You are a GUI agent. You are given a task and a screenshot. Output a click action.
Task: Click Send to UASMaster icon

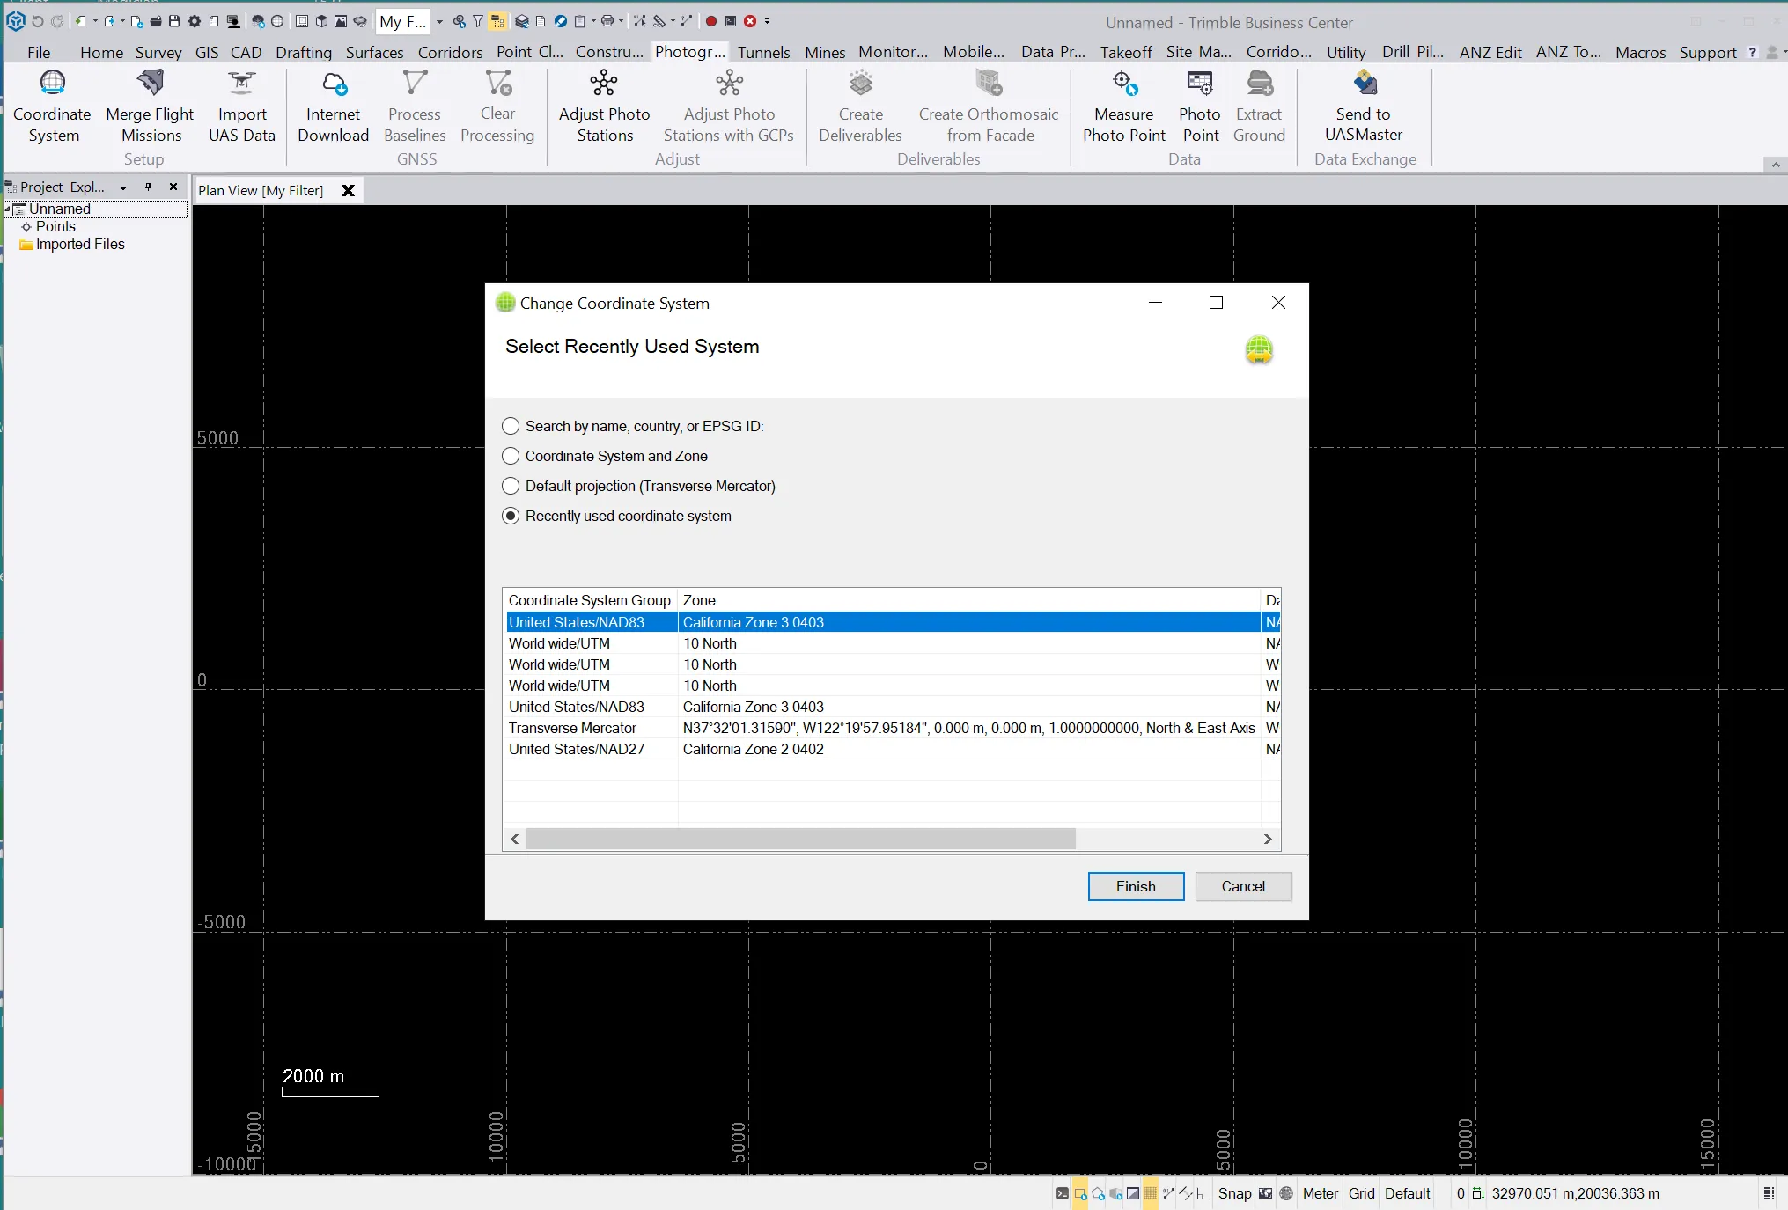(1364, 84)
